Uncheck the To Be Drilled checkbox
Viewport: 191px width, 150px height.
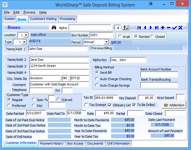click(134, 105)
